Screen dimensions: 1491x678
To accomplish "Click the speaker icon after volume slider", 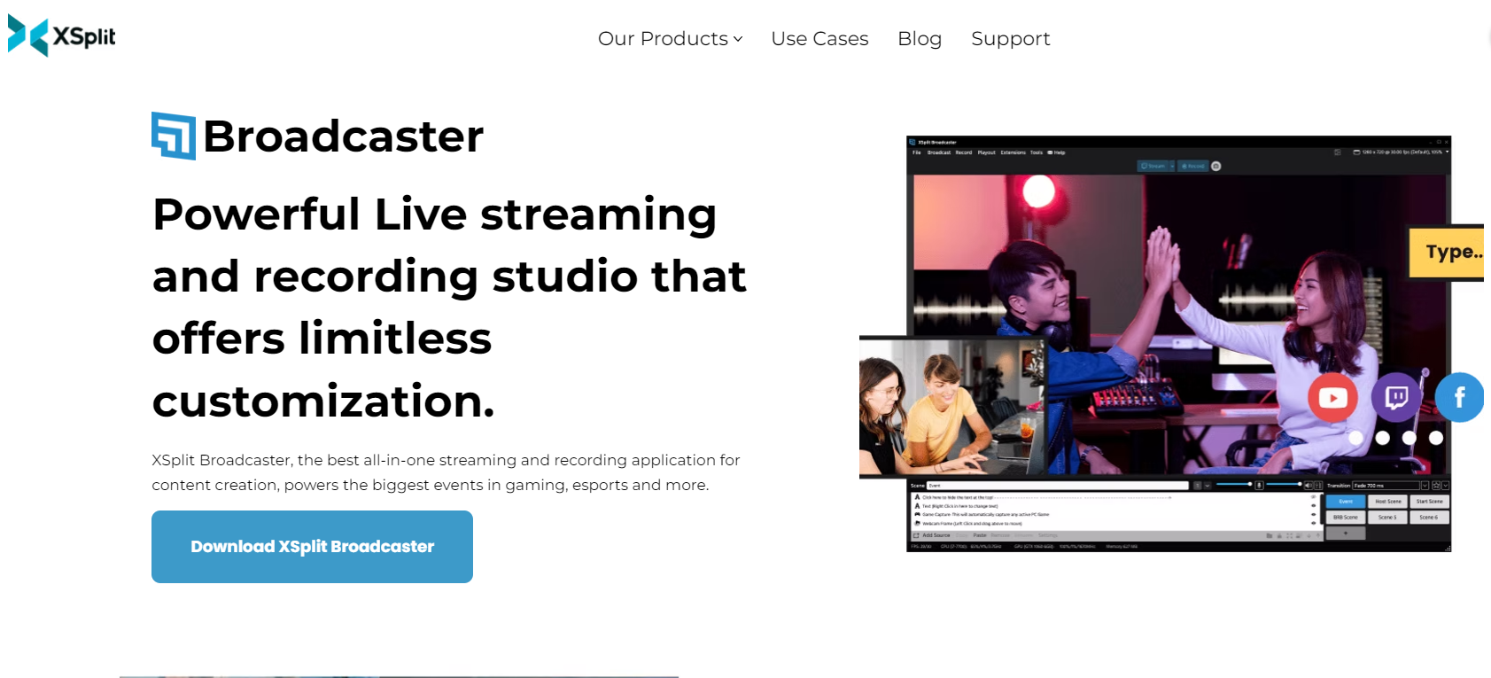I will (x=1308, y=486).
